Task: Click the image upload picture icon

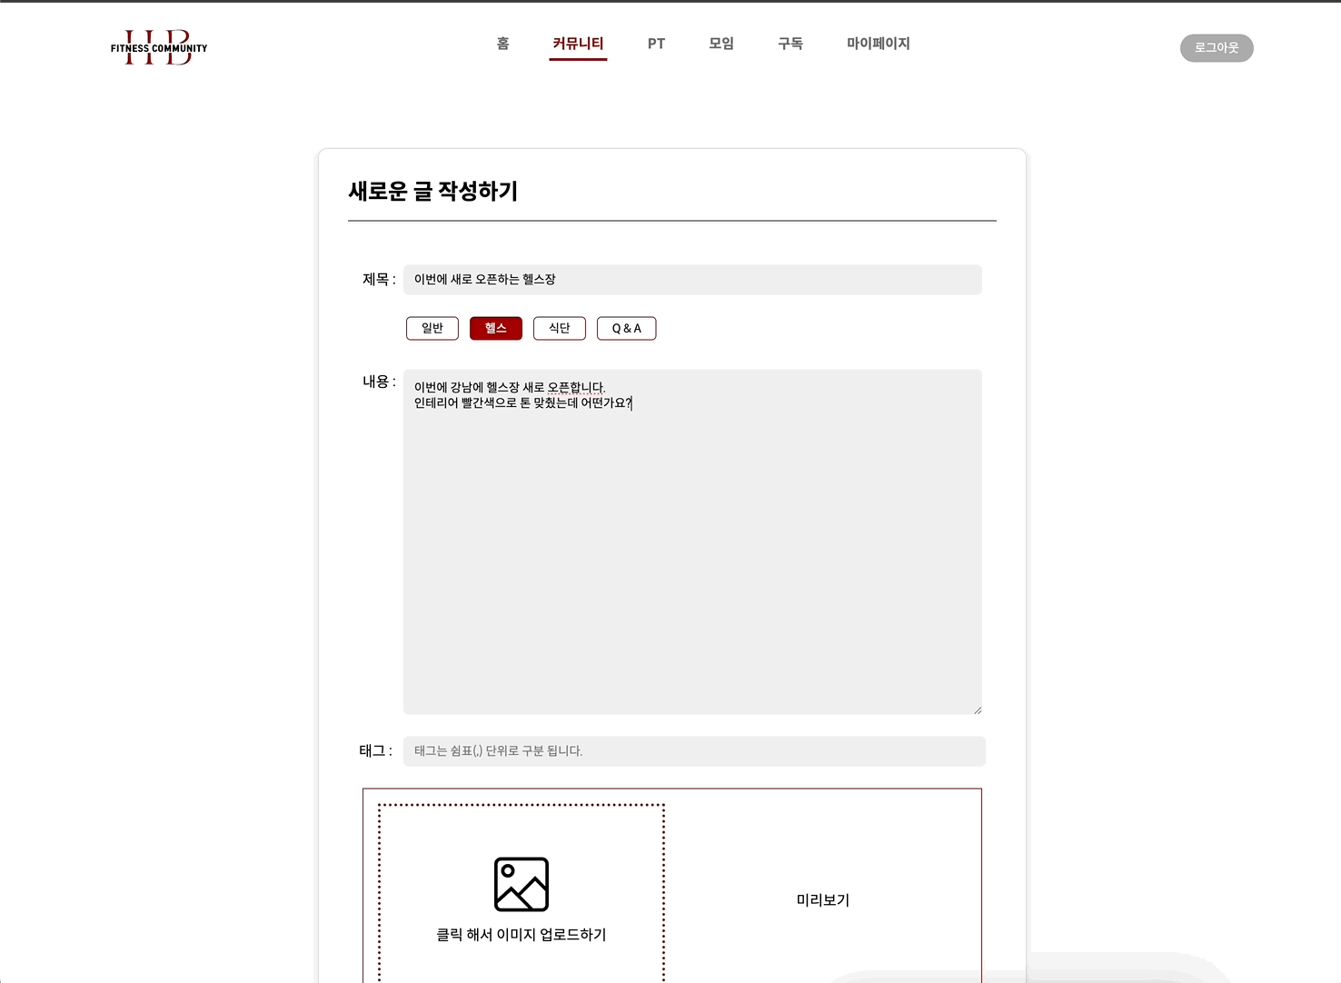Action: coord(521,884)
